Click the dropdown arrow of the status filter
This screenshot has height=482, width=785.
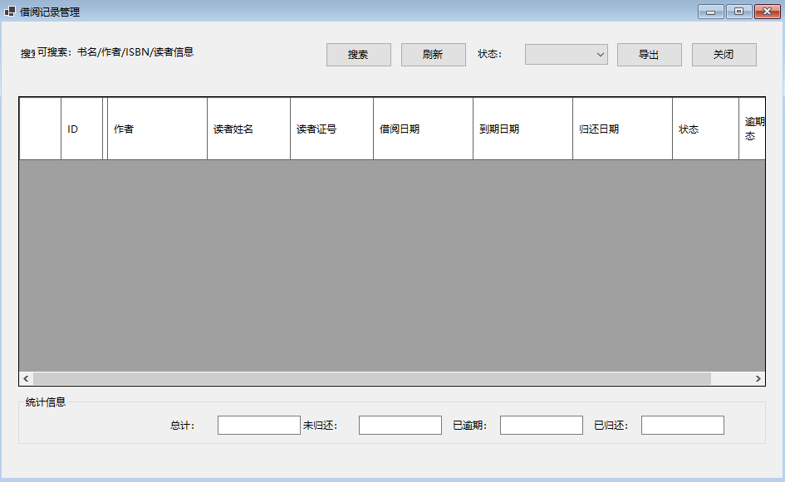click(601, 54)
